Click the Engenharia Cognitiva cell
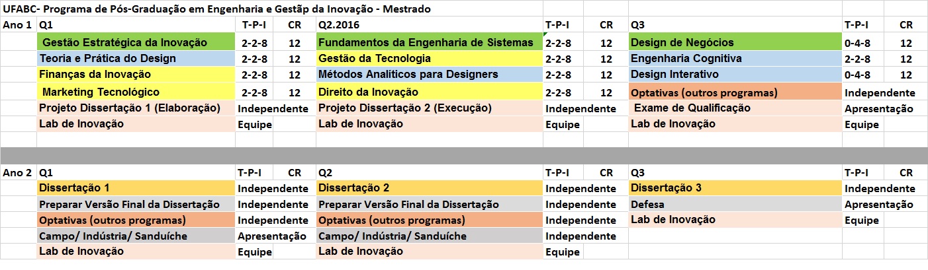 735,59
